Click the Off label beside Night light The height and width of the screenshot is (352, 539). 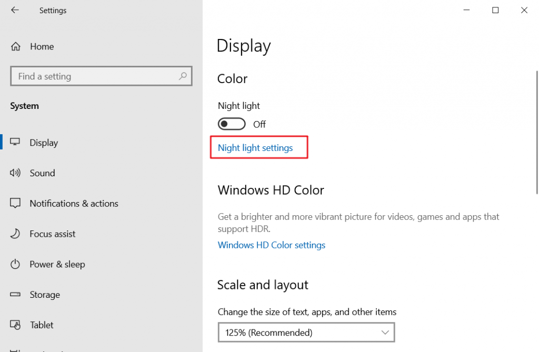click(x=259, y=124)
